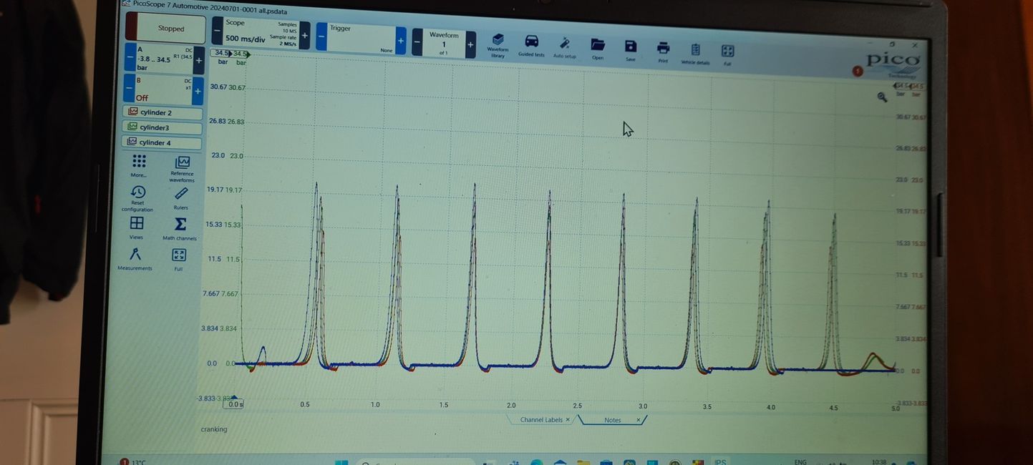Open Vehicle details

point(695,54)
